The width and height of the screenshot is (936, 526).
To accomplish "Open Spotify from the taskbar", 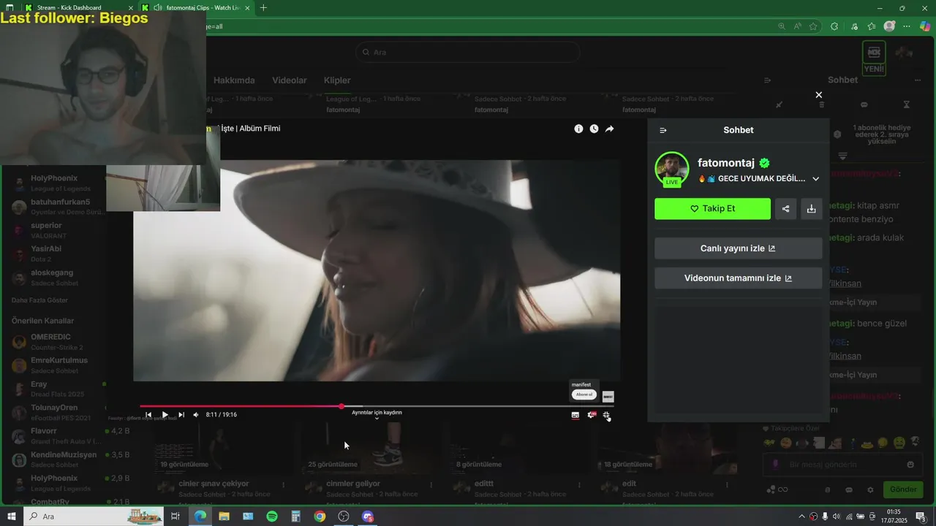I will pyautogui.click(x=272, y=517).
